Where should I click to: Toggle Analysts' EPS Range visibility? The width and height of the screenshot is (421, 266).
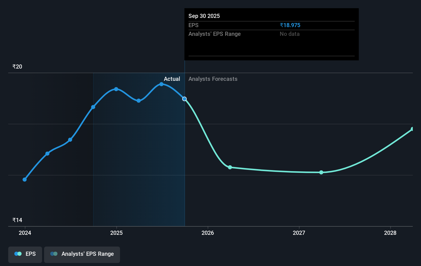pos(82,254)
